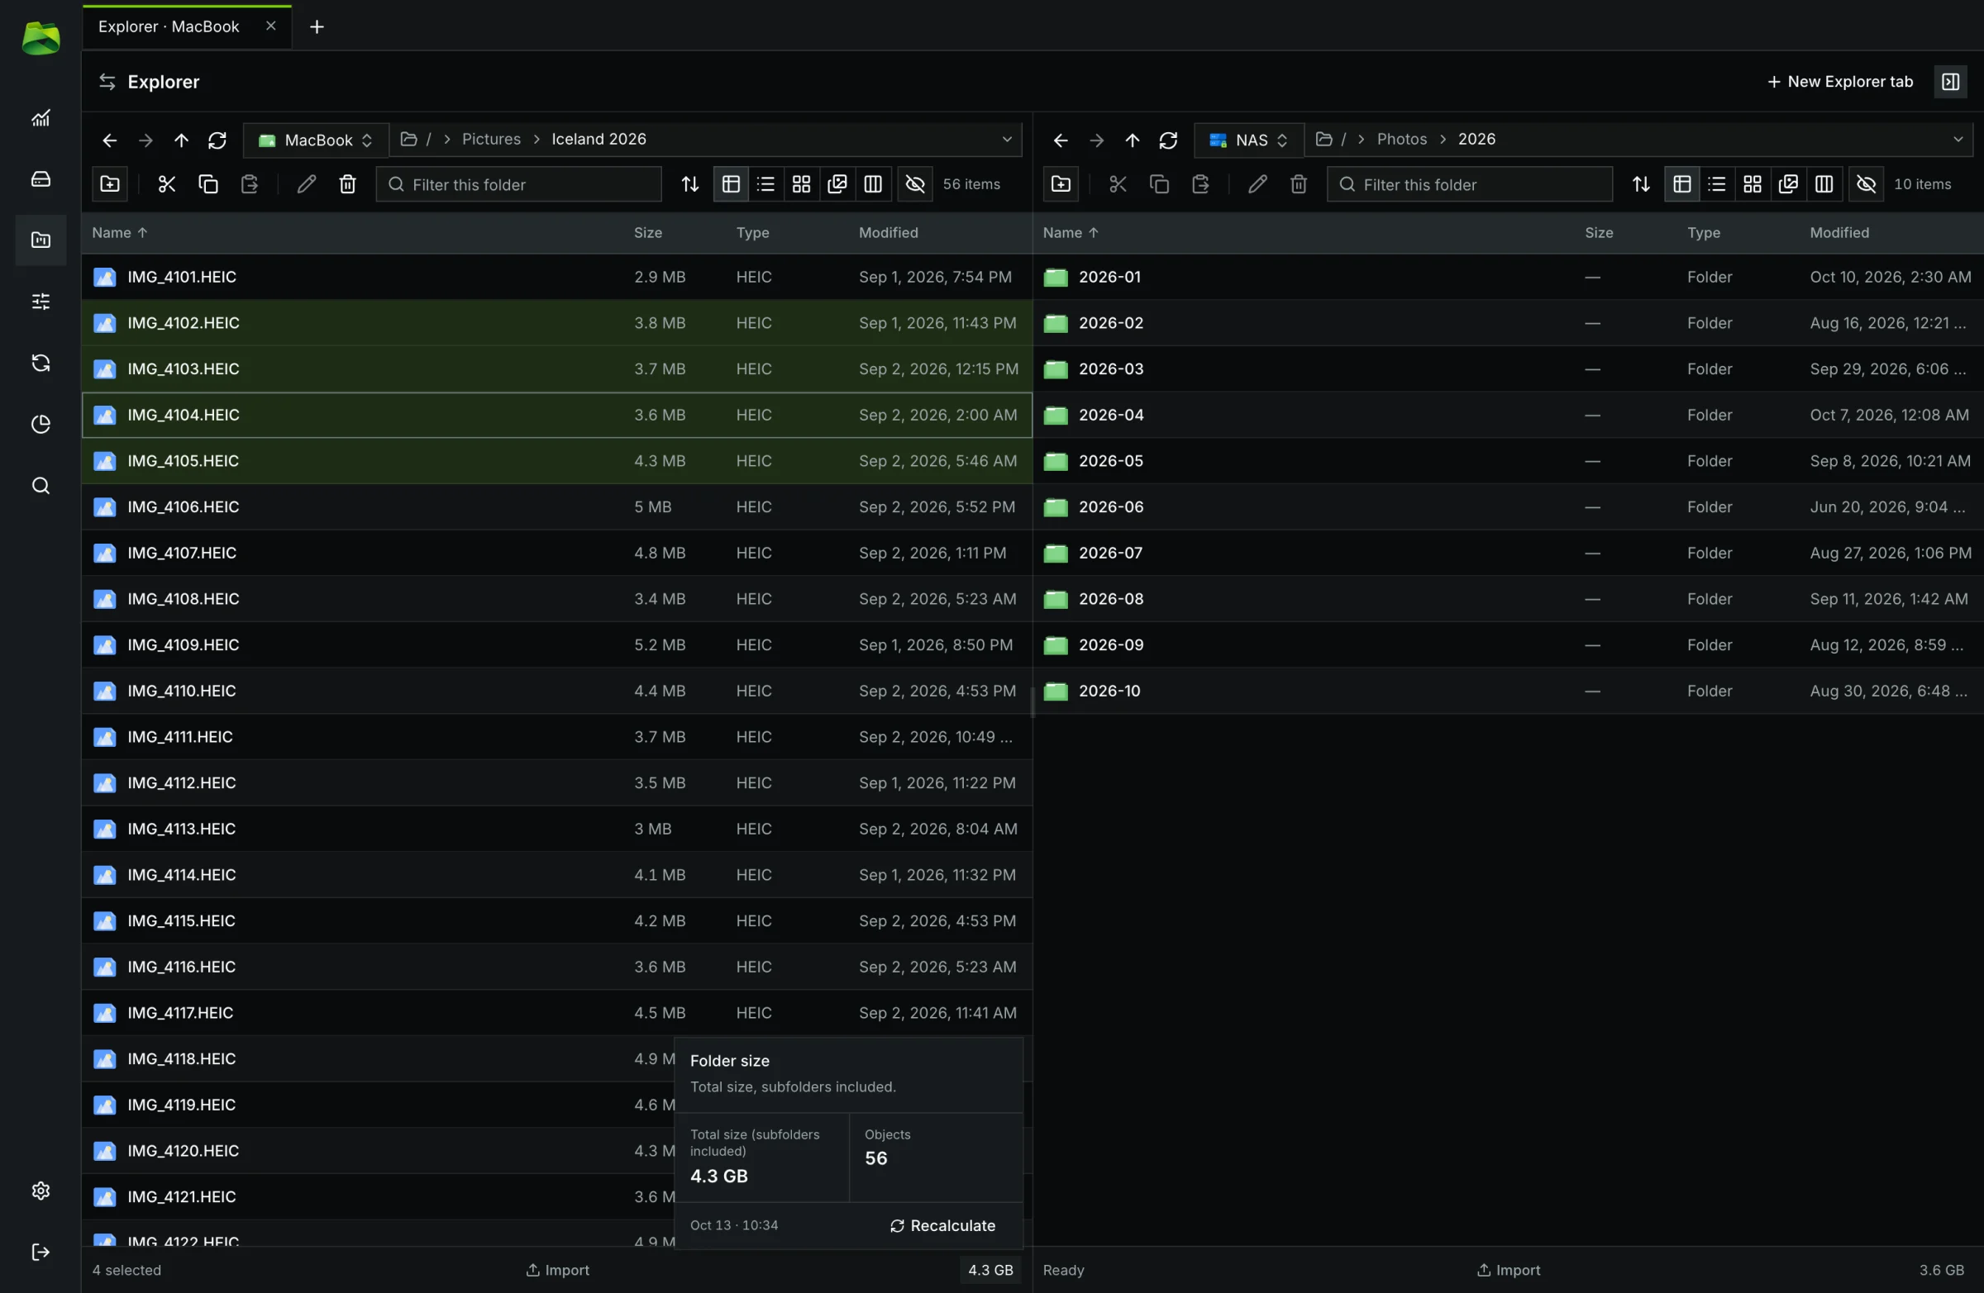The image size is (1984, 1293).
Task: Open the scheduler clock icon in sidebar
Action: (x=40, y=424)
